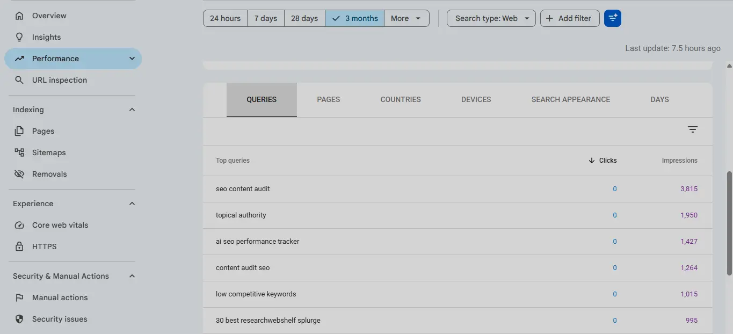Click the plus icon in Add filter
Screen dimensions: 733x334
point(549,18)
